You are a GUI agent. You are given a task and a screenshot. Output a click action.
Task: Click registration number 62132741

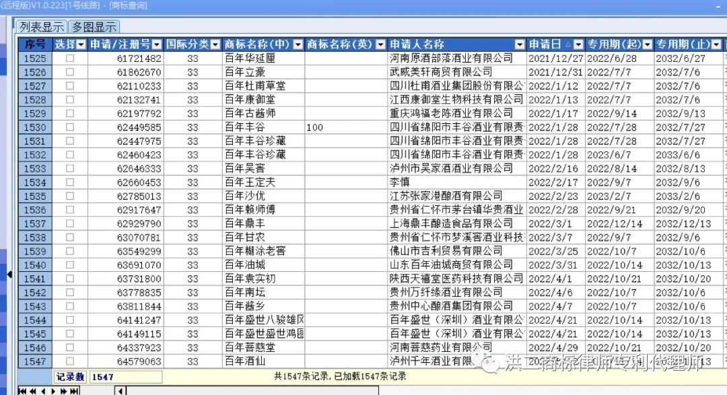pyautogui.click(x=139, y=100)
